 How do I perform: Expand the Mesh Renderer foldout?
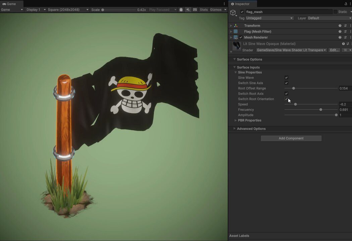pos(231,37)
